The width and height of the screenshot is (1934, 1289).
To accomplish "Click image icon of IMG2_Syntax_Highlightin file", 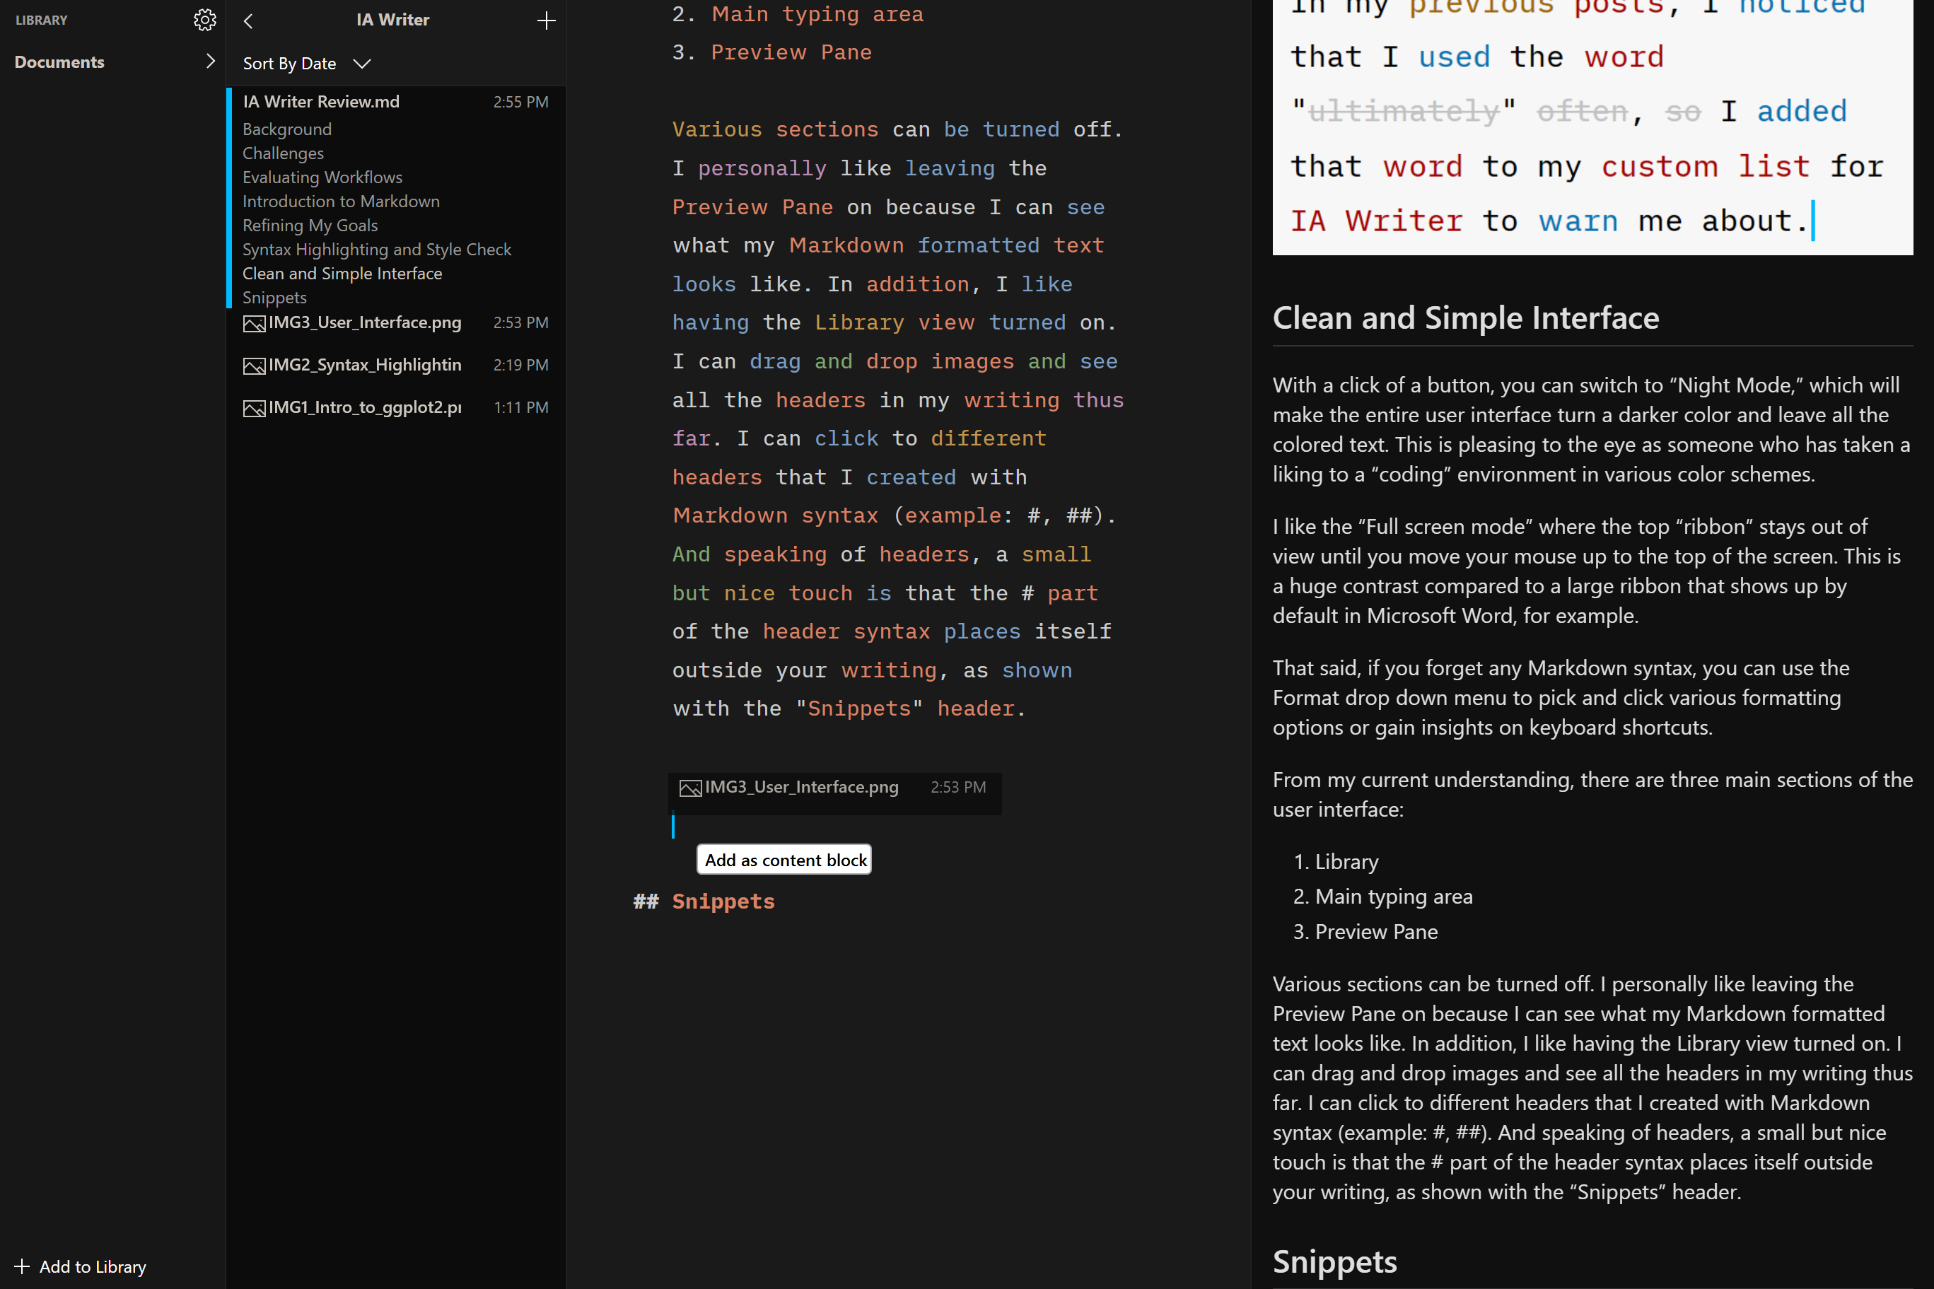I will 254,366.
